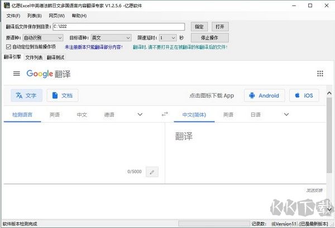This screenshot has height=228, width=335.
Task: Select 德语 as source language
Action: point(109,115)
